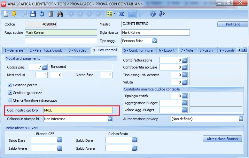Open lookup for Conto fatturazione
249x158 pixels.
pyautogui.click(x=184, y=60)
